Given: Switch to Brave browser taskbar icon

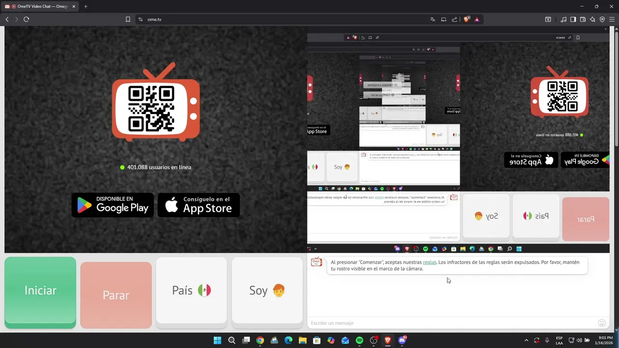Looking at the screenshot, I should point(387,340).
